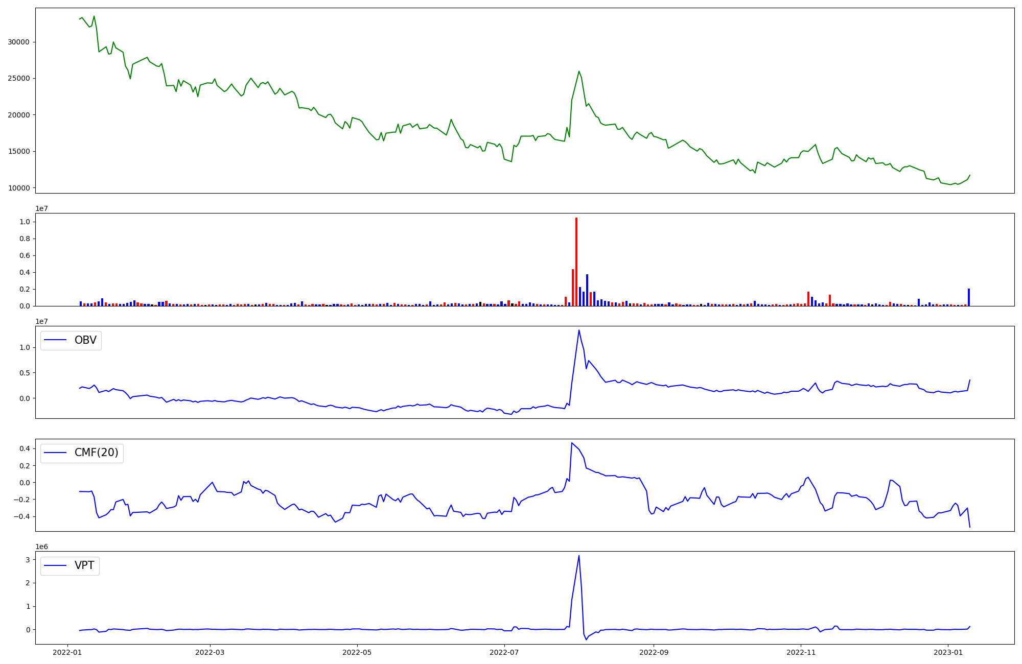The image size is (1022, 664).
Task: Click the 30000 price axis tick label
Action: [x=19, y=42]
